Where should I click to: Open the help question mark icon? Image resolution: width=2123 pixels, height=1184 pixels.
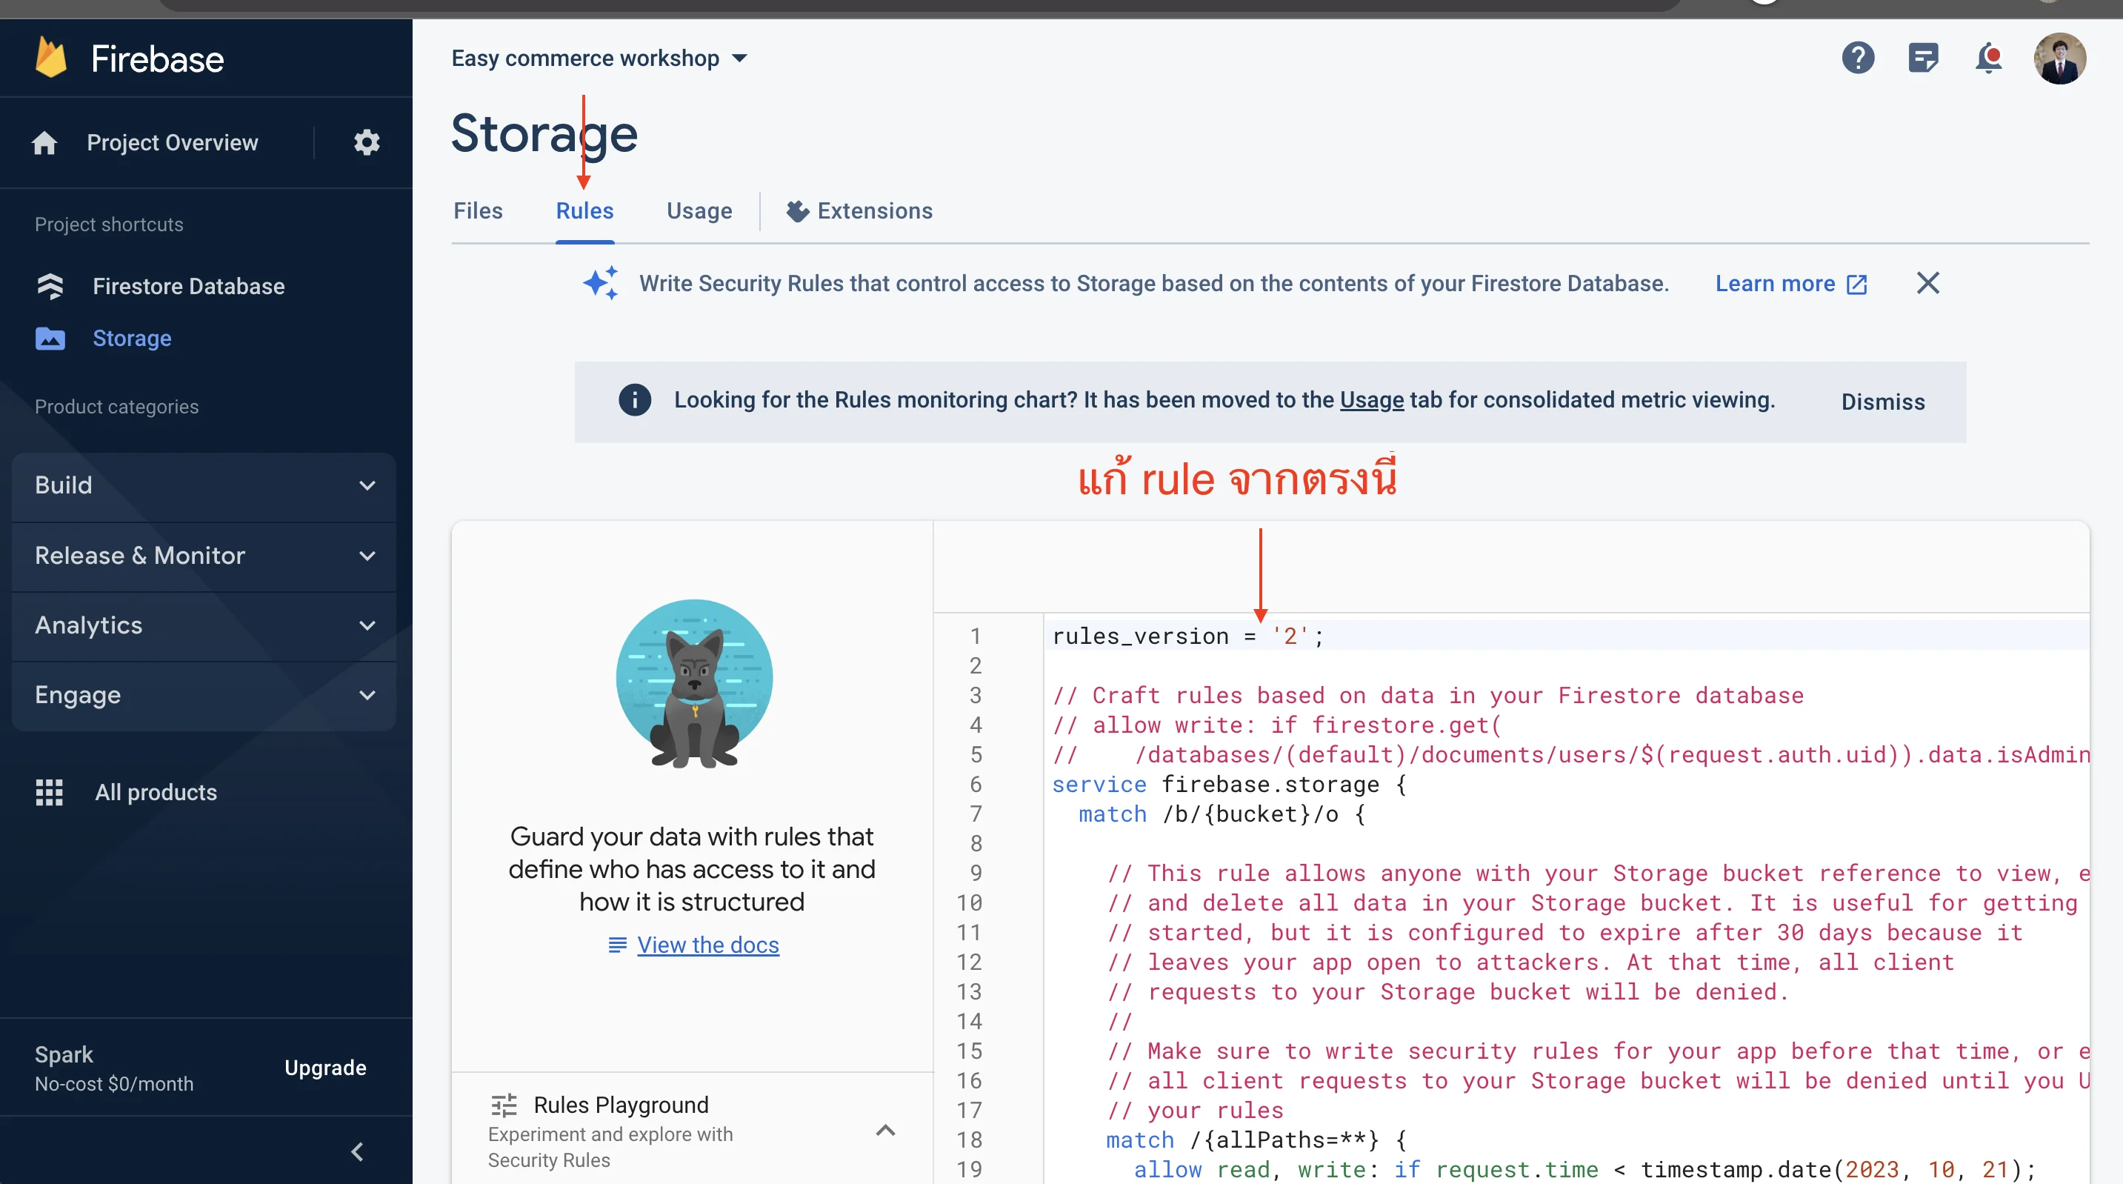1858,58
